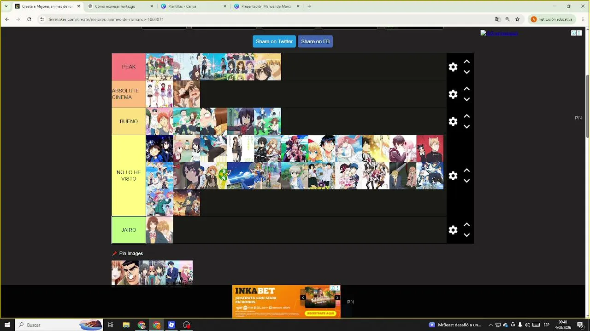Switch to the Presentación Manual de Marca tab
The height and width of the screenshot is (331, 590).
click(266, 6)
